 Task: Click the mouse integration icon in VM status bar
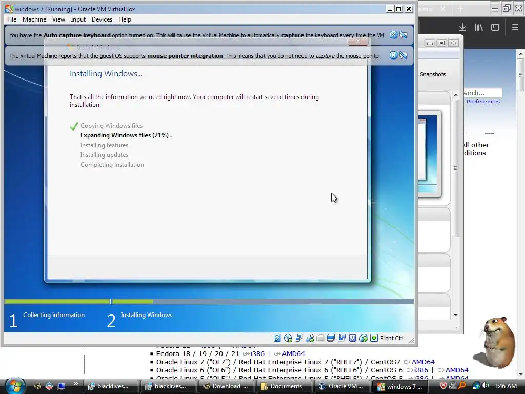pos(364,338)
